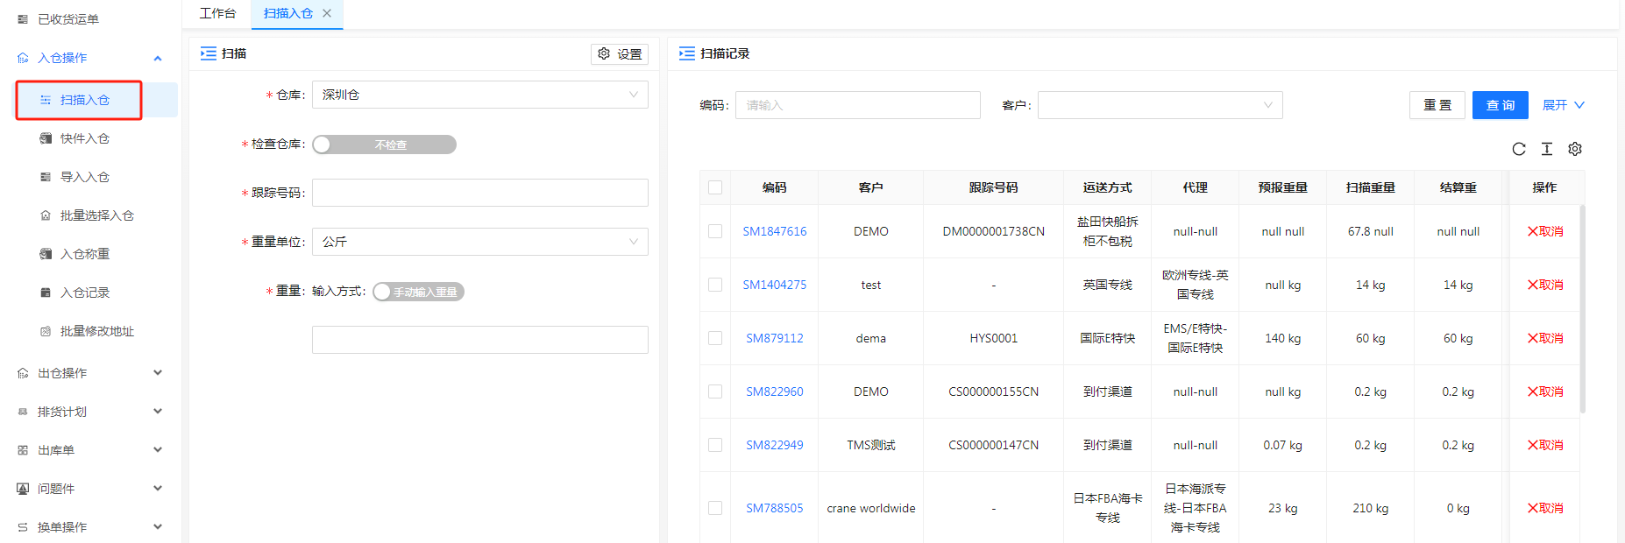Tick the checkbox for row SM1847616

[715, 231]
